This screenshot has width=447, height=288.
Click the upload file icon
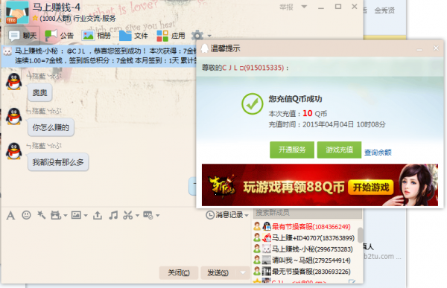point(98,215)
